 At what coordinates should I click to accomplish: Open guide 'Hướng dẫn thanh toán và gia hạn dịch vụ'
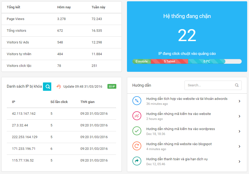[x=177, y=159]
